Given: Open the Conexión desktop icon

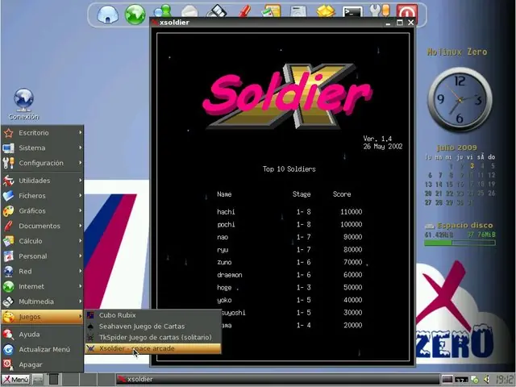Looking at the screenshot, I should (23, 104).
